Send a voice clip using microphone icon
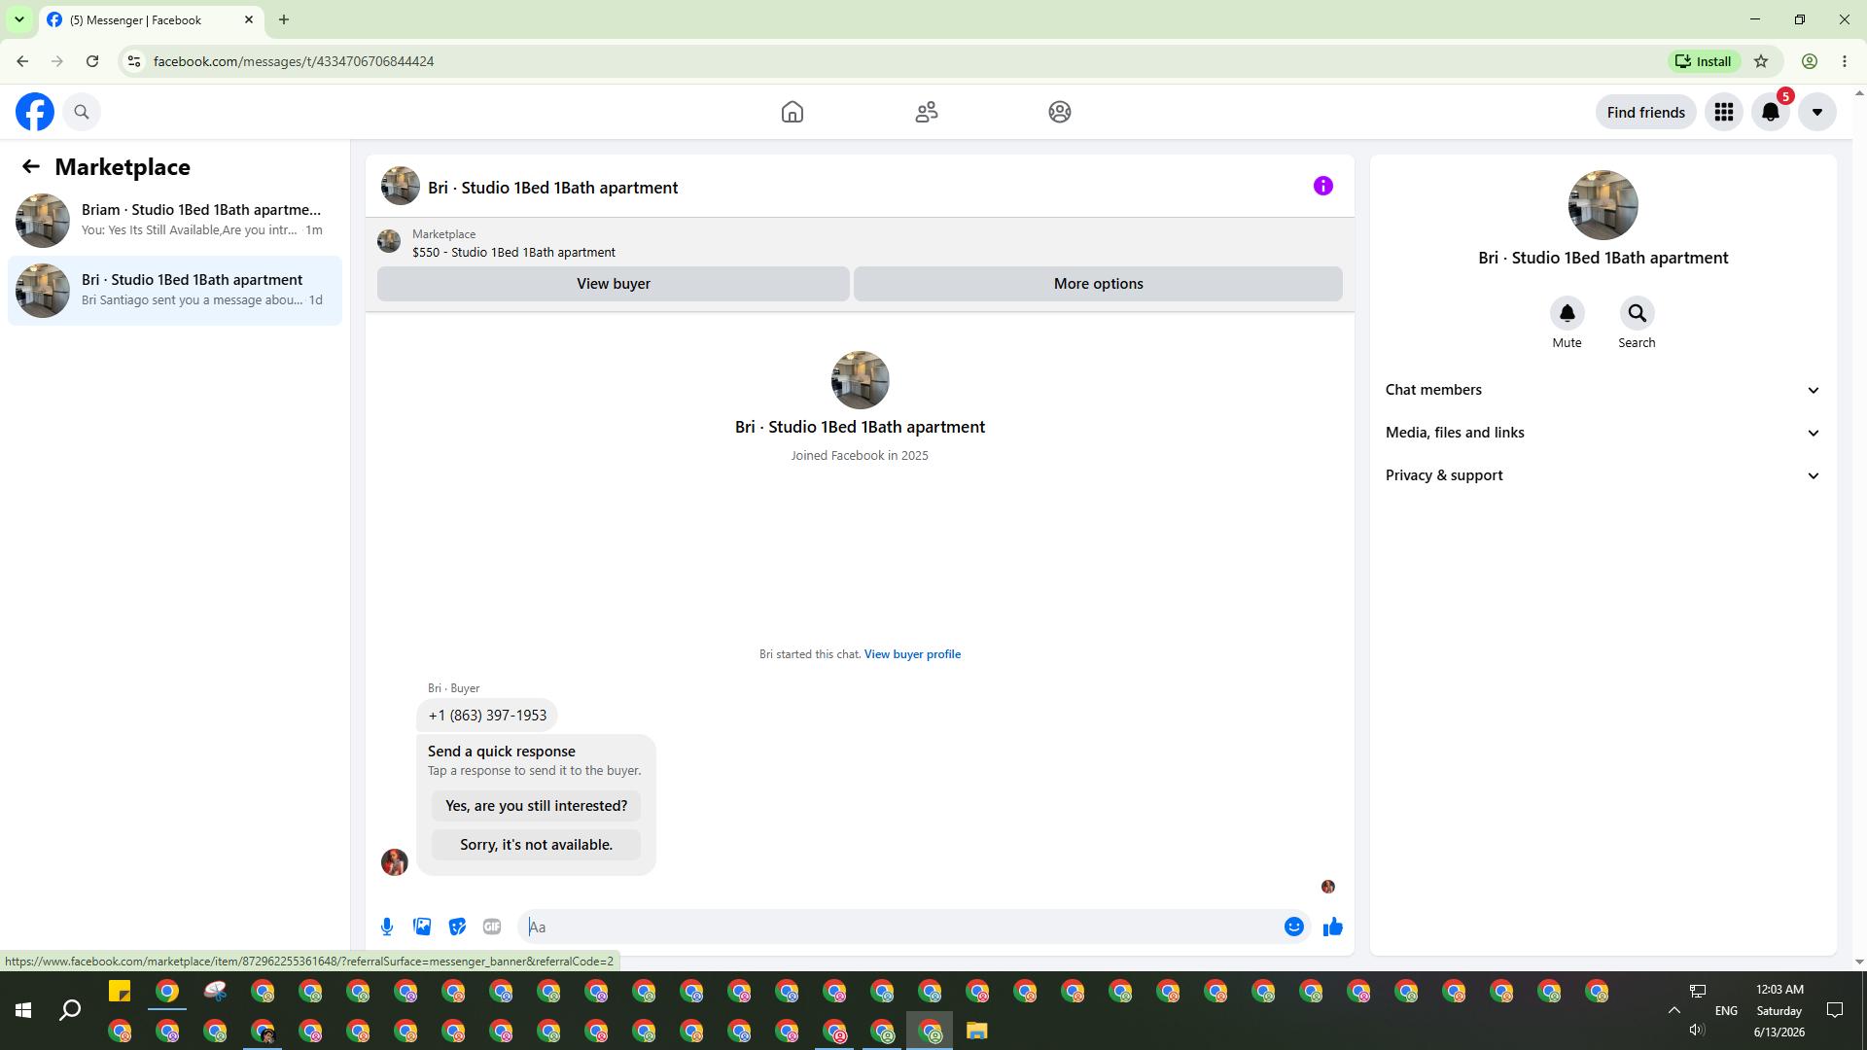 coord(387,927)
